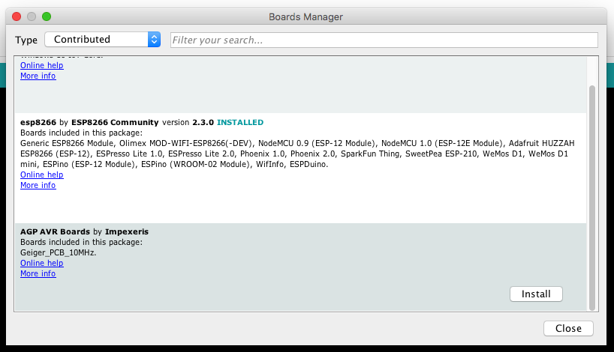Close the Boards Manager dialog

point(568,328)
